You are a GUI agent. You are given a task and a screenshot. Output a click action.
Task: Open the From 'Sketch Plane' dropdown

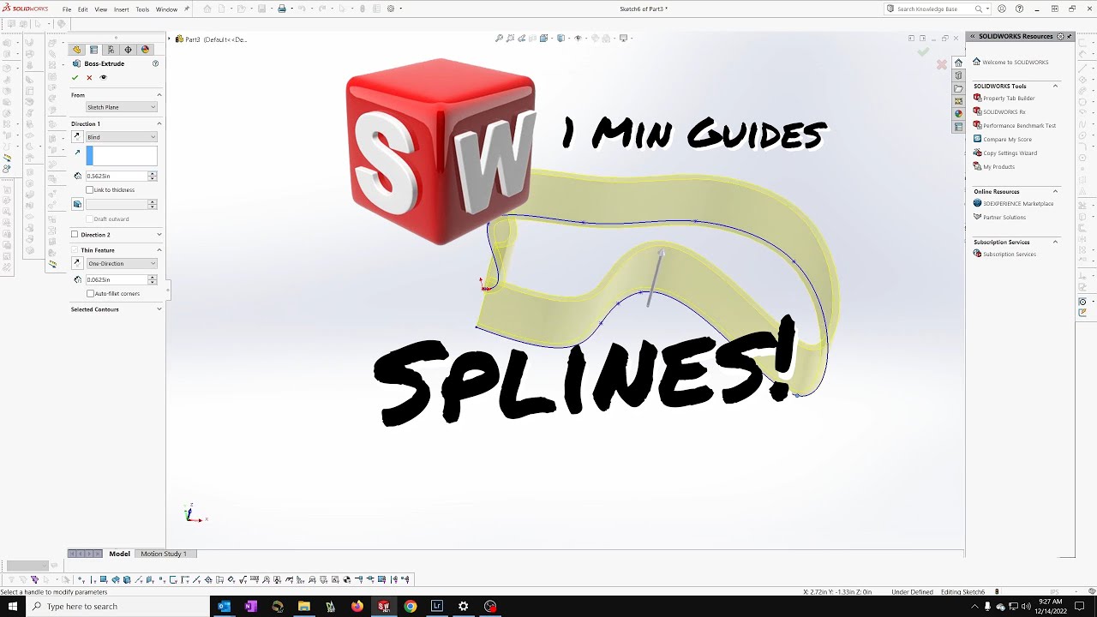(121, 107)
